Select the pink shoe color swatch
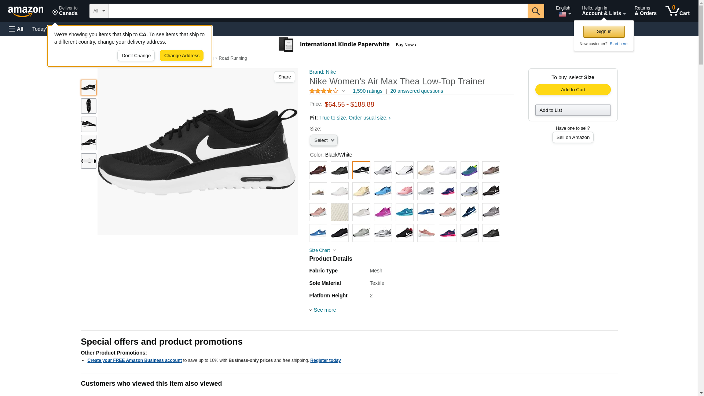This screenshot has height=396, width=704. pos(404,191)
